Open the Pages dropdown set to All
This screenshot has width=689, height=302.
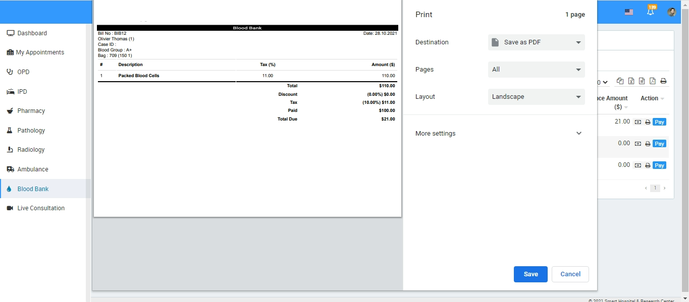[x=536, y=70]
